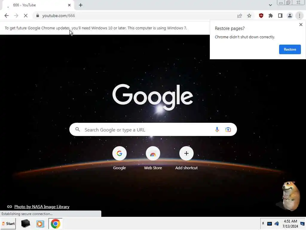Stop loading the page
This screenshot has width=306, height=230.
point(26,16)
